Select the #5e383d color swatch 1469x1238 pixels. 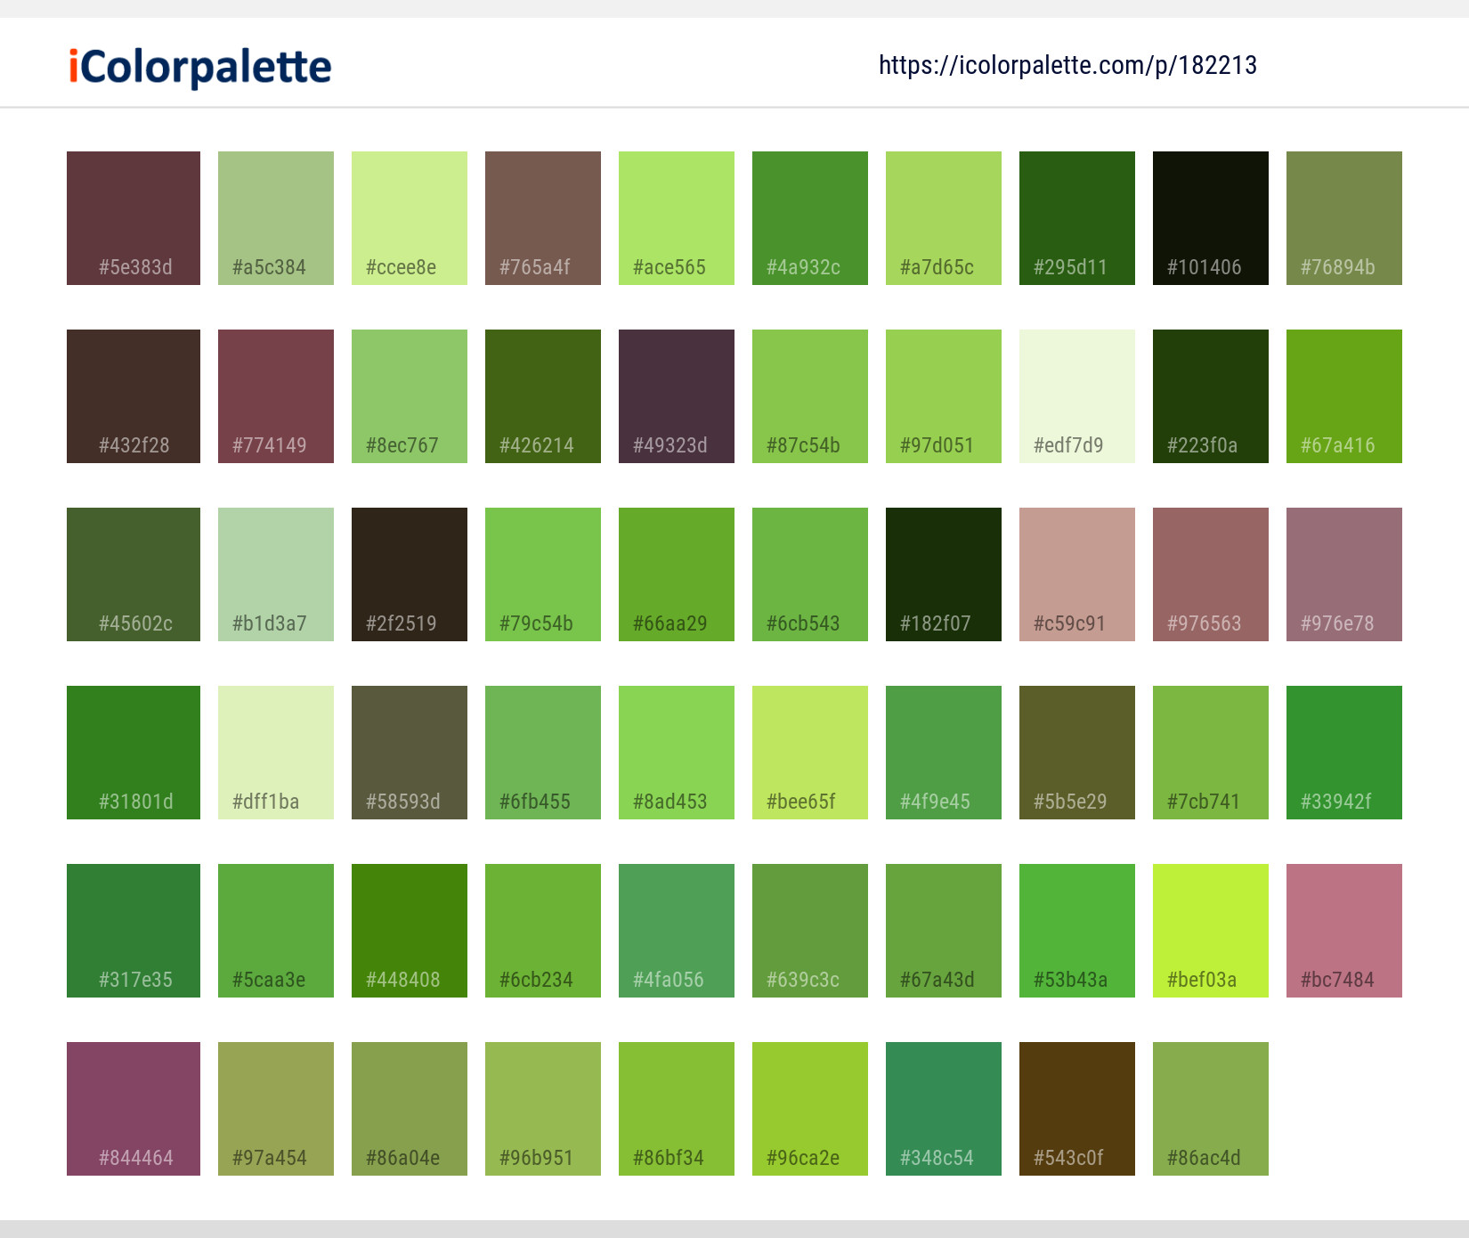[x=134, y=218]
